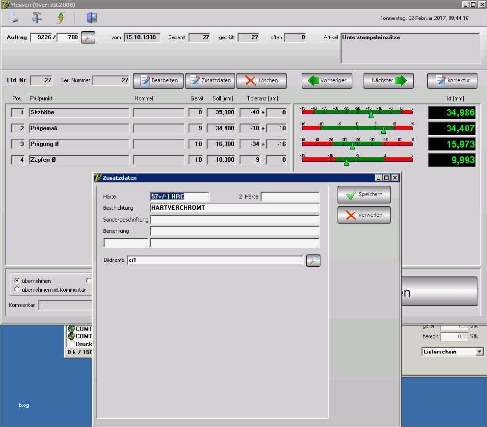Click the Ser. Nummer field
The height and width of the screenshot is (427, 487).
(x=111, y=80)
